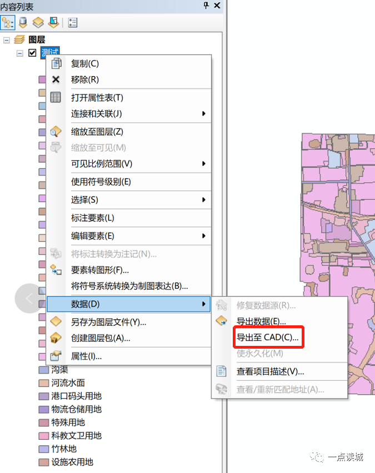The image size is (375, 473).
Task: Click the 沟渠 color swatch
Action: 44,370
